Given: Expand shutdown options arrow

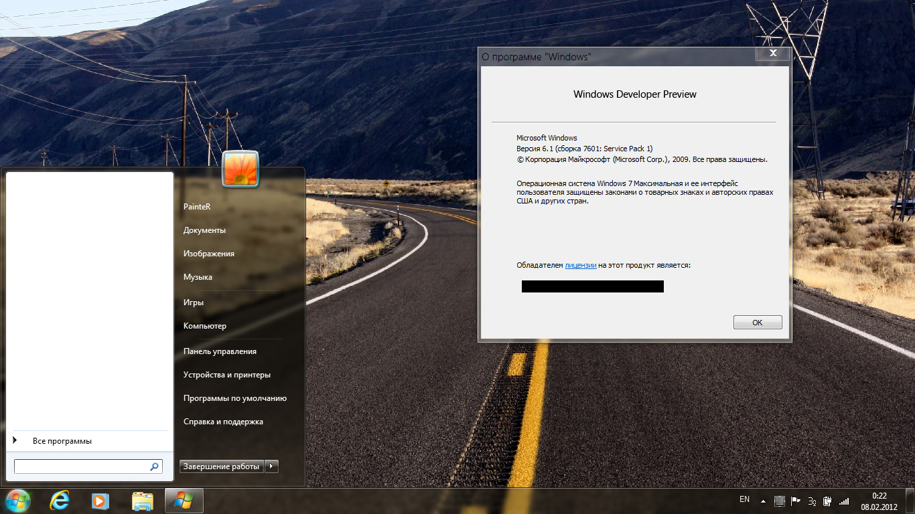Looking at the screenshot, I should (271, 466).
